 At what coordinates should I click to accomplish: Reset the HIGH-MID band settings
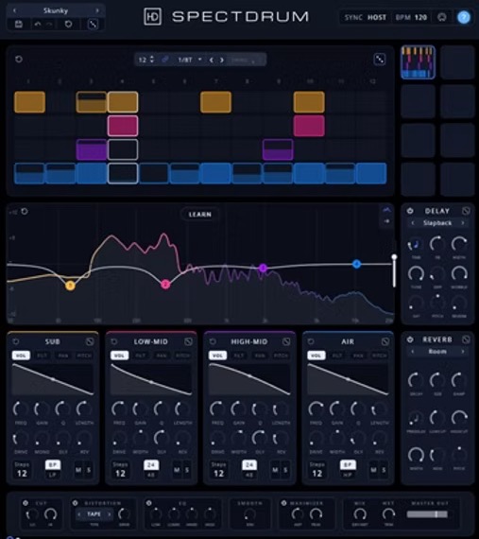[213, 341]
